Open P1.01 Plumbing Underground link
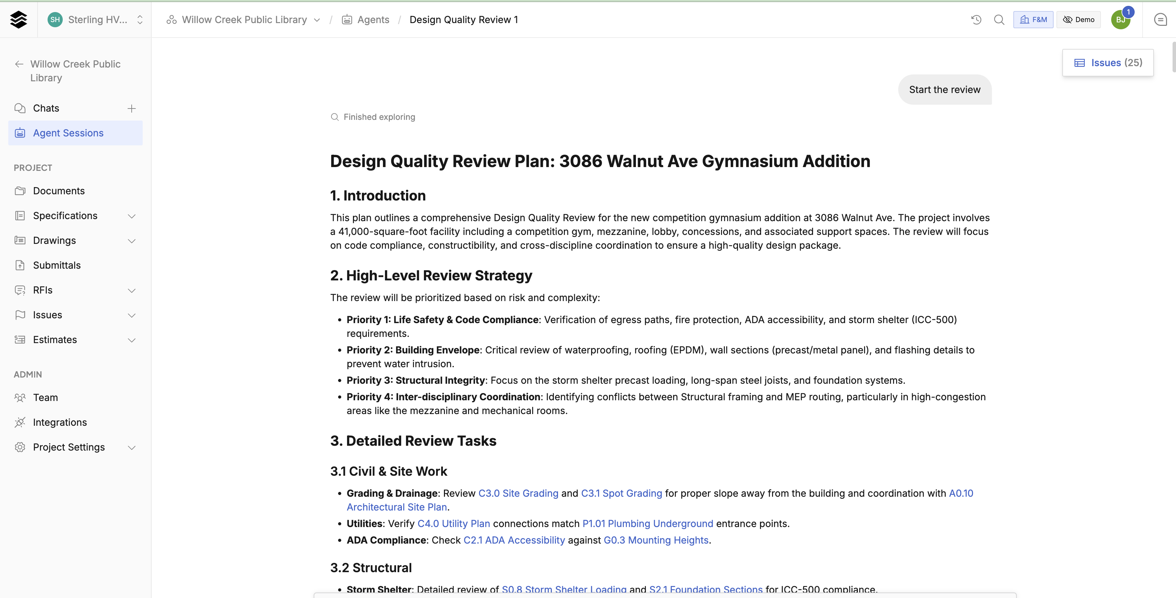Screen dimensions: 1176x598 pos(647,524)
